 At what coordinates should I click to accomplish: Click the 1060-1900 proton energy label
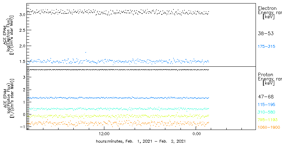269,127
